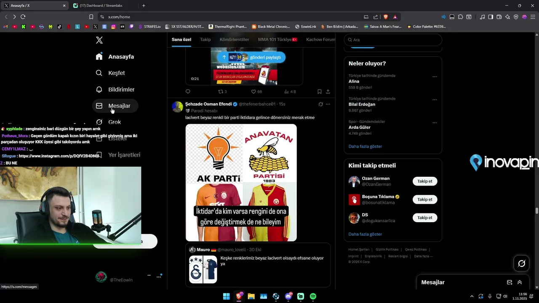Open browser extensions puzzle icon
The image size is (539, 303).
tap(460, 17)
